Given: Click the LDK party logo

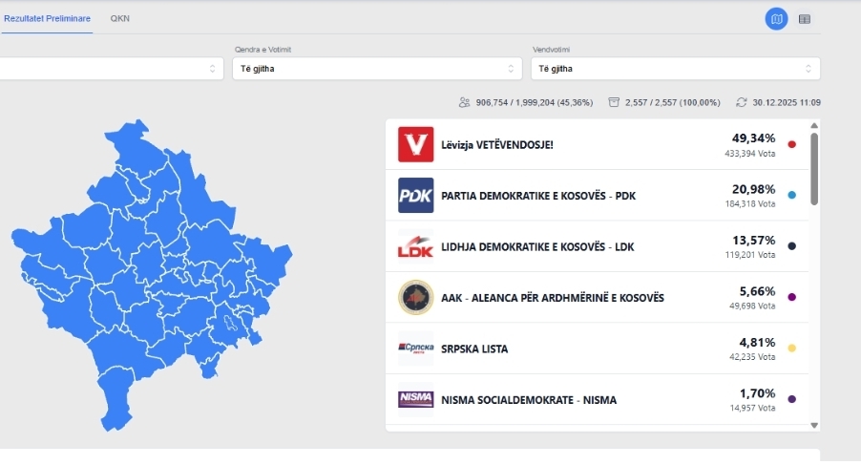Looking at the screenshot, I should [415, 246].
